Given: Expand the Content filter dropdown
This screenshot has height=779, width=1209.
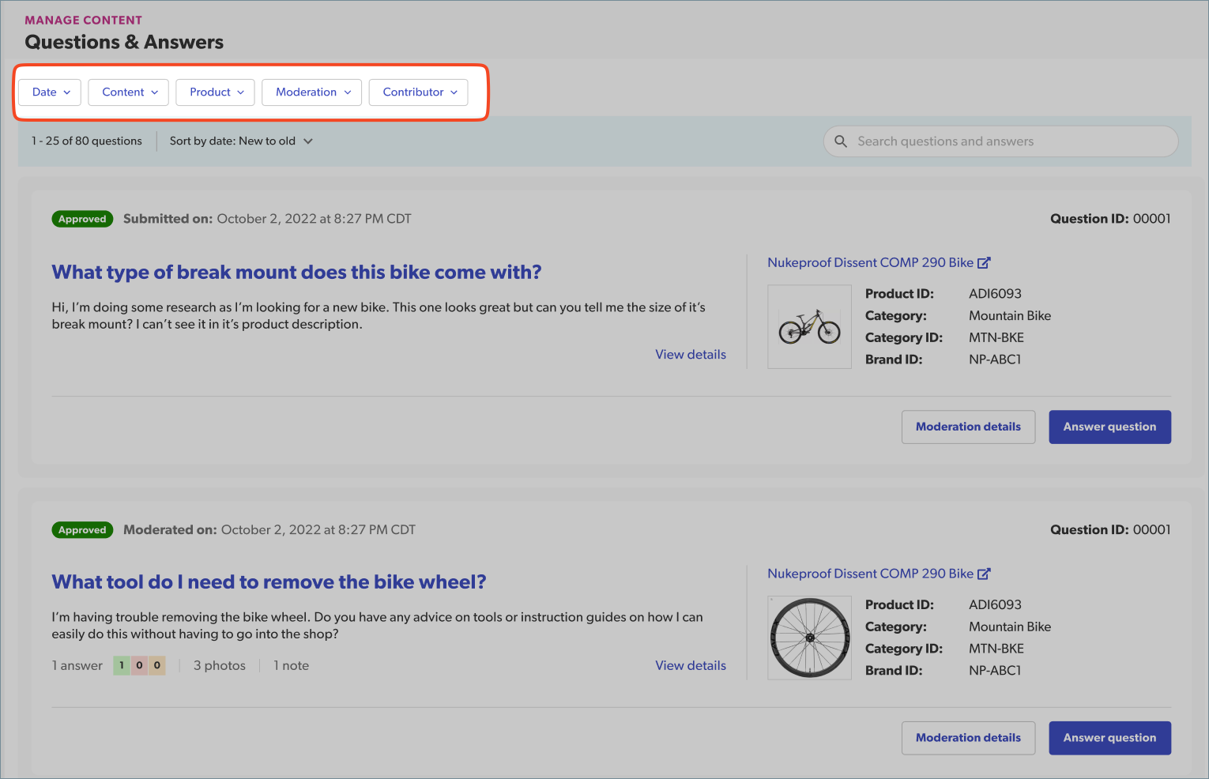Looking at the screenshot, I should click(x=129, y=92).
